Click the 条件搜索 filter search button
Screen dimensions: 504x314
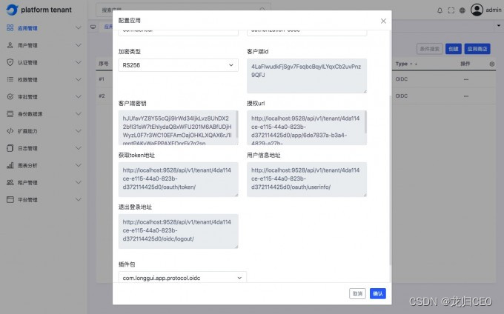coord(429,49)
